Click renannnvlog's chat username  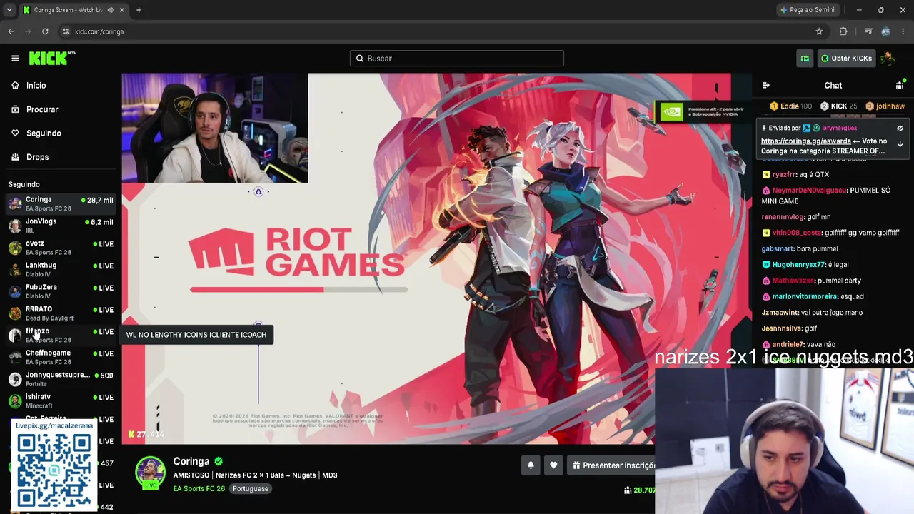pos(783,217)
